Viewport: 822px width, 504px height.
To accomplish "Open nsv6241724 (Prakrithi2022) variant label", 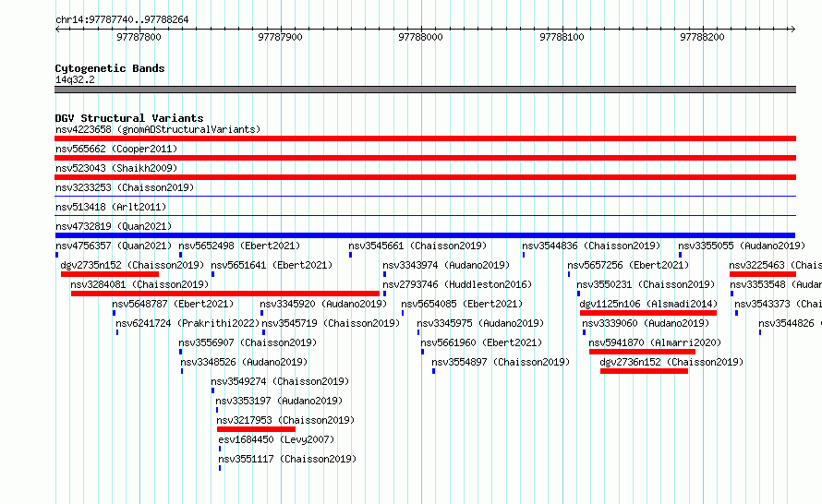I will click(187, 323).
